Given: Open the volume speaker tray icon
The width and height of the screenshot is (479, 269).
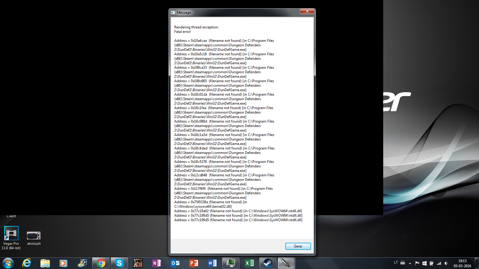Looking at the screenshot, I should click(x=446, y=263).
